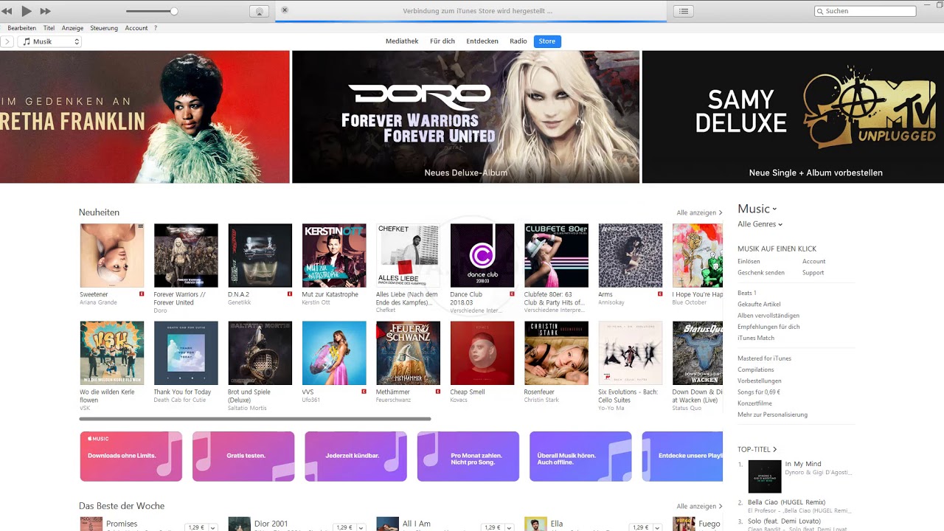Open the D.N.A.2 album by Genetikk
Screen dimensions: 944x531
[260, 255]
